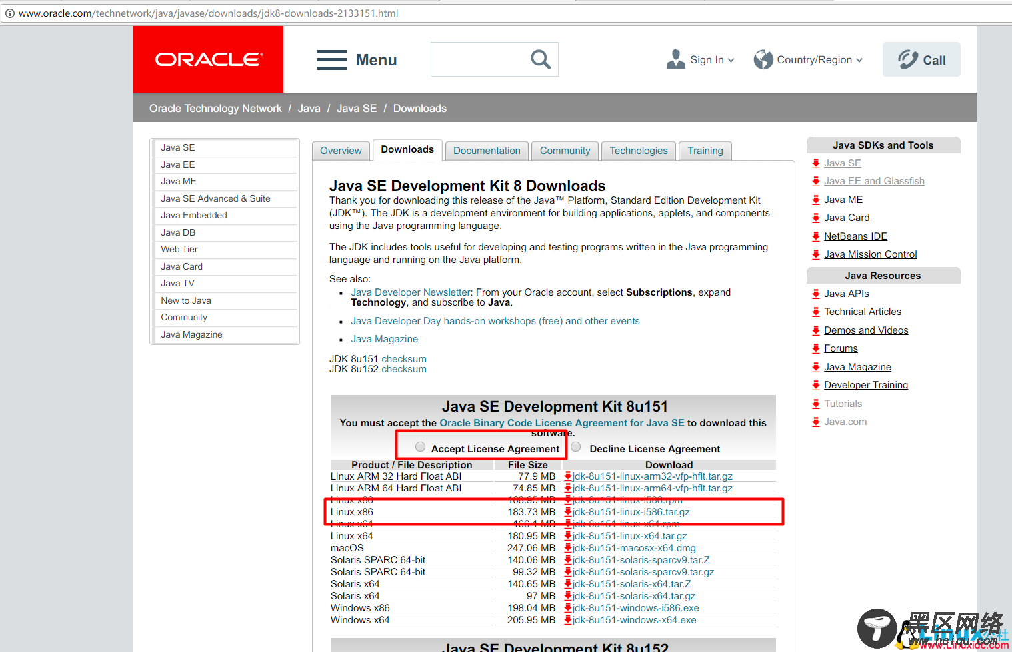This screenshot has width=1012, height=652.
Task: Click the 183.73 MB file size cell
Action: click(531, 512)
